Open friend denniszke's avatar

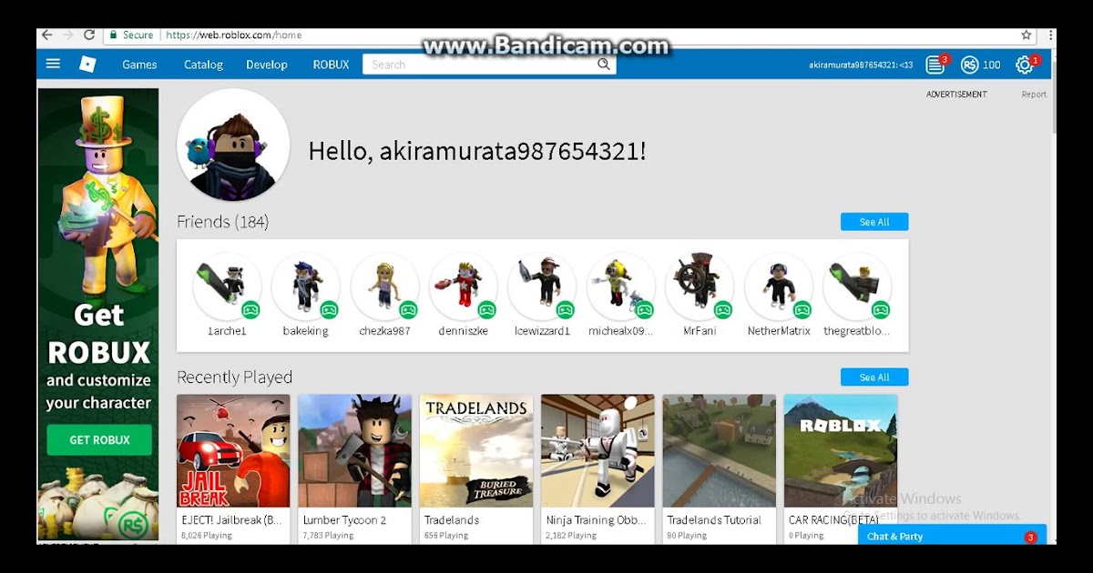tap(463, 286)
